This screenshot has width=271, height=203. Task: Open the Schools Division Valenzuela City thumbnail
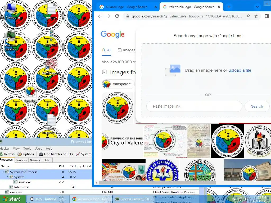pyautogui.click(x=258, y=141)
